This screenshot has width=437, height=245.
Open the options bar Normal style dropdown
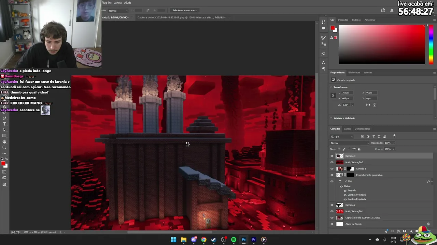click(118, 11)
